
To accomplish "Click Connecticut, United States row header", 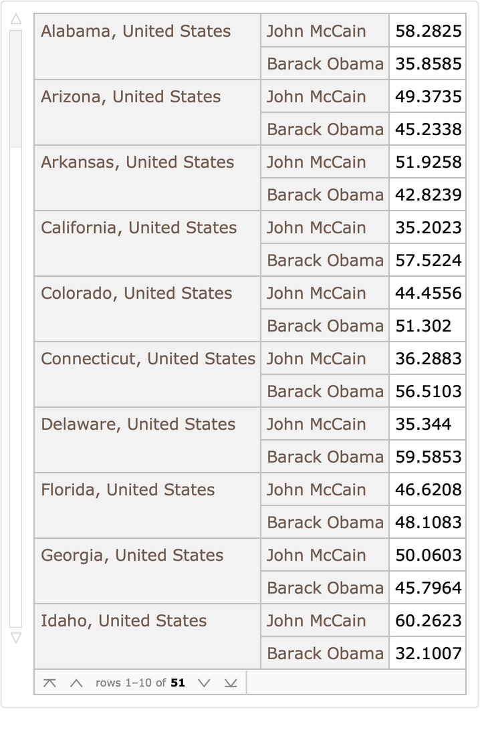I will coord(148,359).
